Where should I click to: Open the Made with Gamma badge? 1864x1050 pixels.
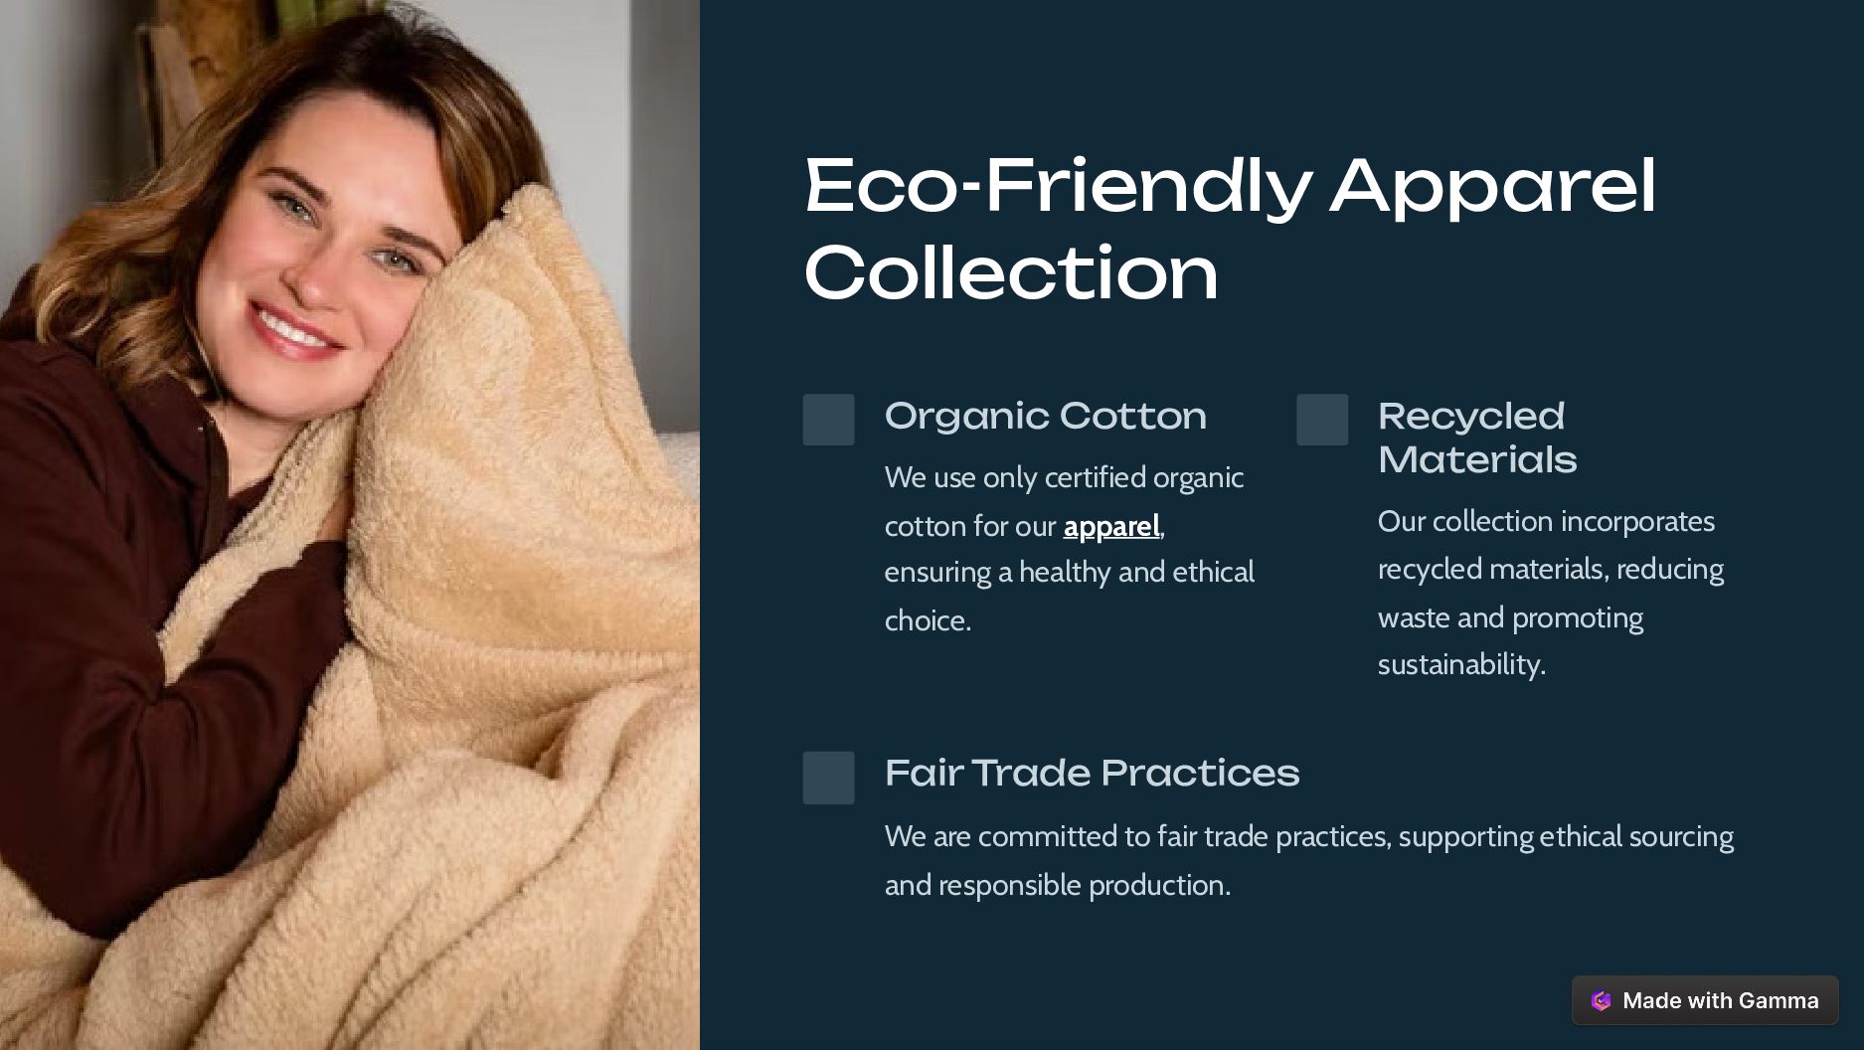click(x=1705, y=1000)
